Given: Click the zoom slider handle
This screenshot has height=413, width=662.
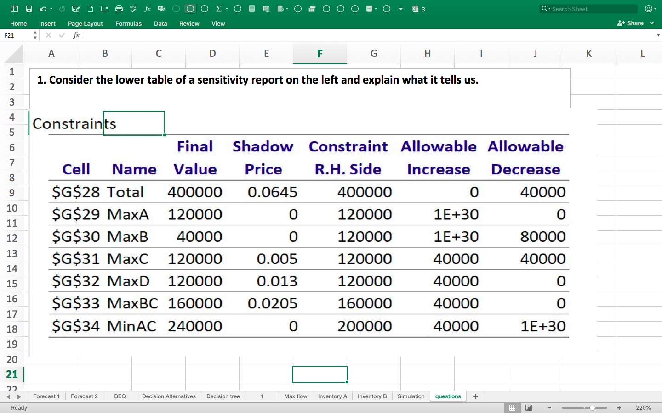Looking at the screenshot, I should 592,407.
